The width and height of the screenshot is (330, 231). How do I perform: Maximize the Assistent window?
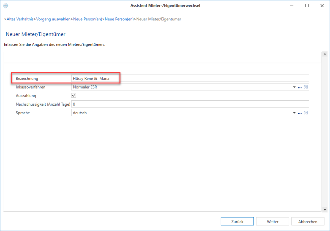point(307,5)
